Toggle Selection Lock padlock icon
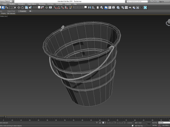 pyautogui.click(x=100, y=123)
